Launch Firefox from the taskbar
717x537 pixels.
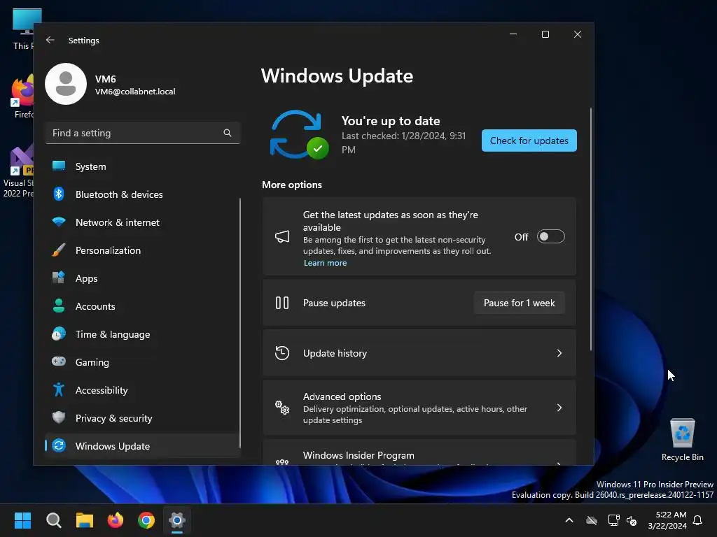click(116, 520)
